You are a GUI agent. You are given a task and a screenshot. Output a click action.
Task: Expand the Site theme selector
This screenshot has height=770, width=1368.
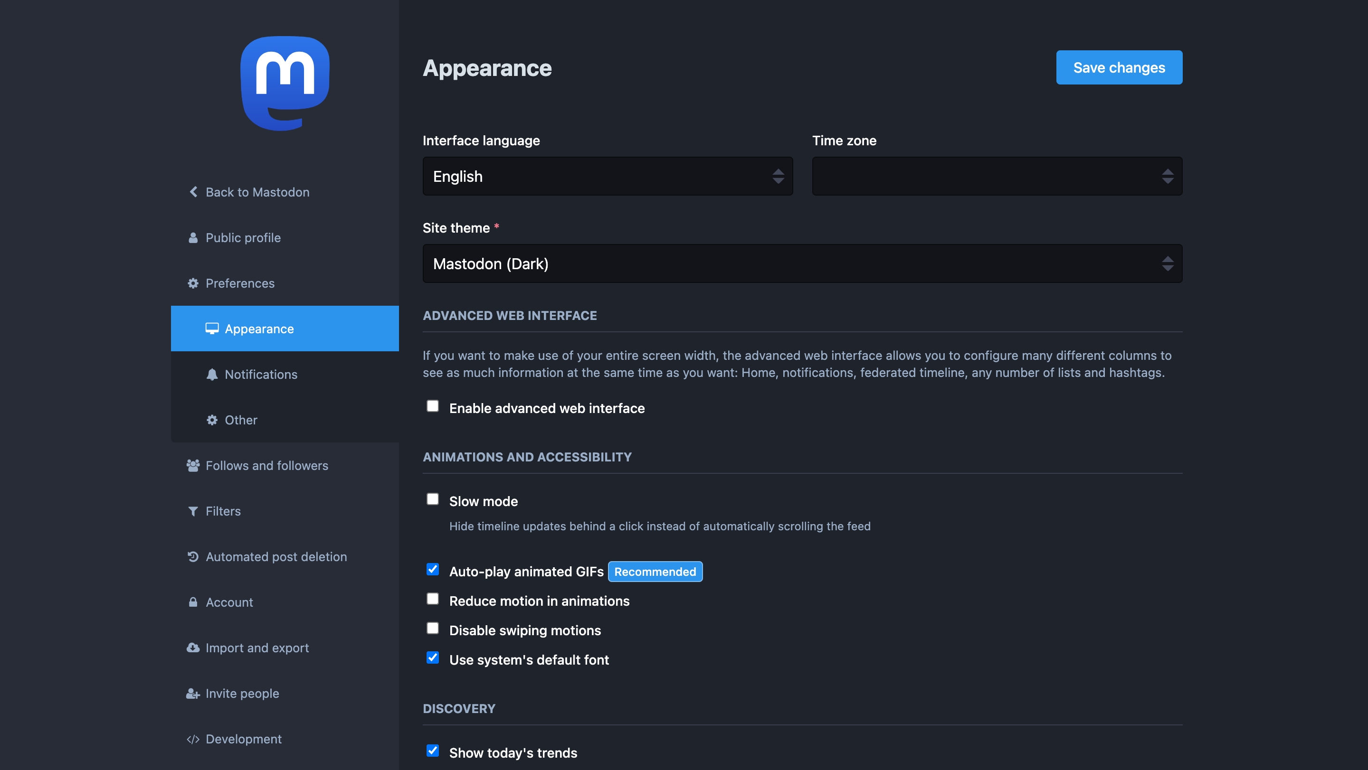pyautogui.click(x=802, y=264)
